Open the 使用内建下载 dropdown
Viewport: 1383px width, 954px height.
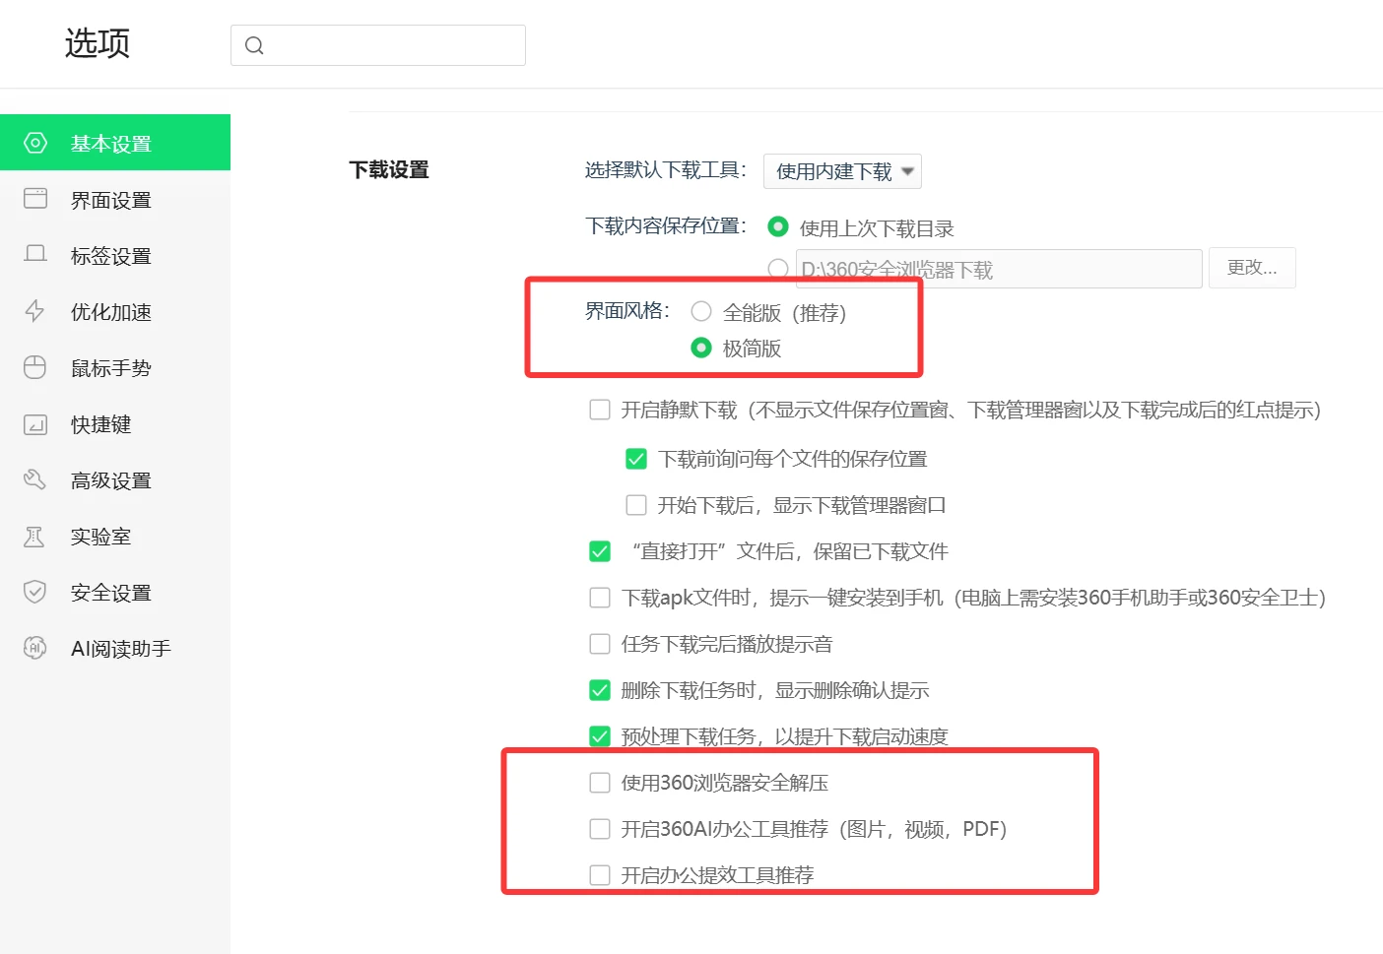(842, 171)
